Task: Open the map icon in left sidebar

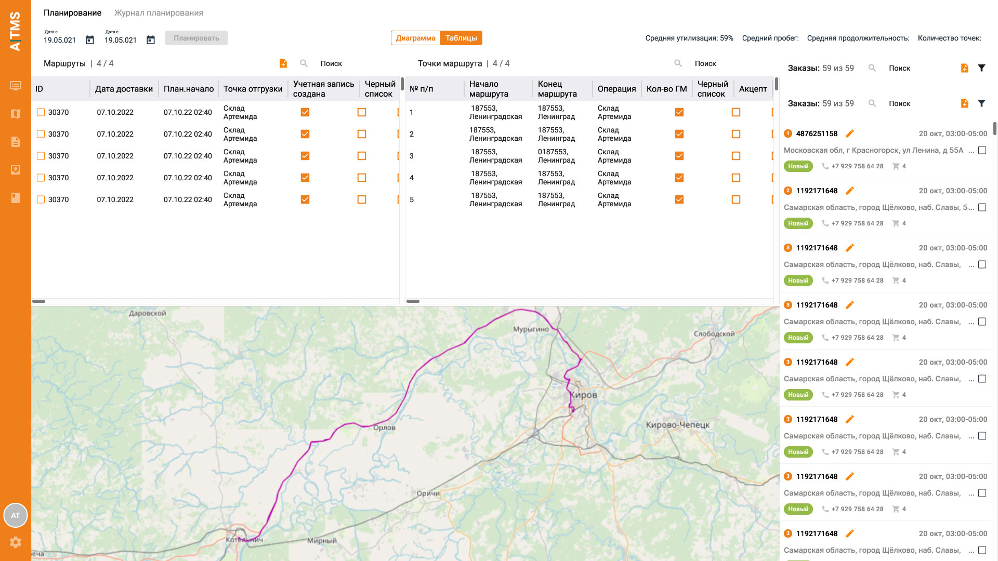Action: tap(16, 114)
